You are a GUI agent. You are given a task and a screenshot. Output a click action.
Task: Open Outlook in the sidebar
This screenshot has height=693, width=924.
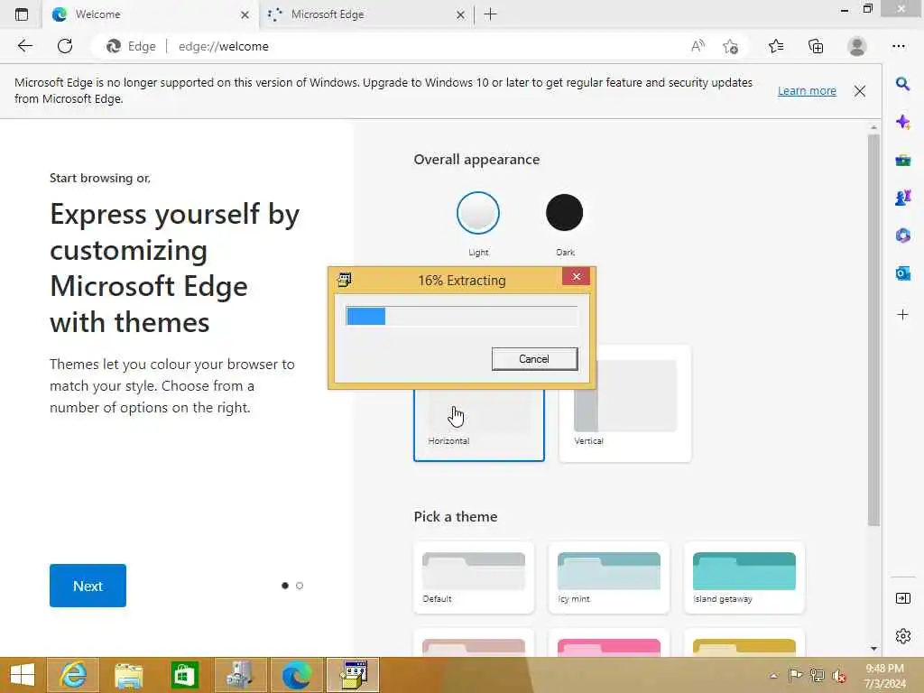[902, 273]
